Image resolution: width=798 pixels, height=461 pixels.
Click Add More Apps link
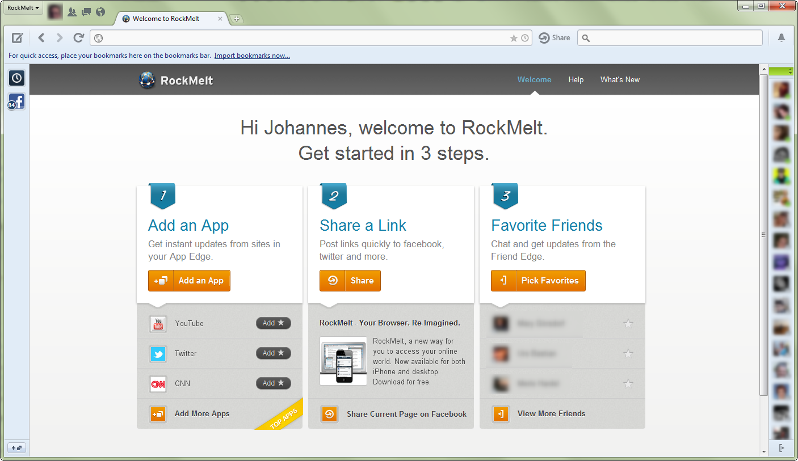click(202, 414)
